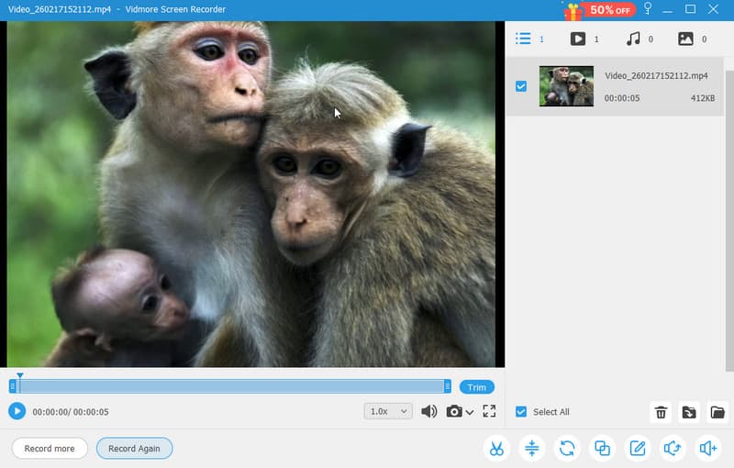Open the file converter tool icon
The width and height of the screenshot is (734, 468).
pyautogui.click(x=567, y=449)
